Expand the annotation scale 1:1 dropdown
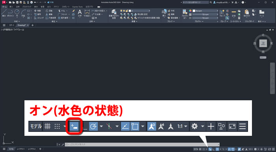Image resolution: width=276 pixels, height=152 pixels. pos(182,126)
